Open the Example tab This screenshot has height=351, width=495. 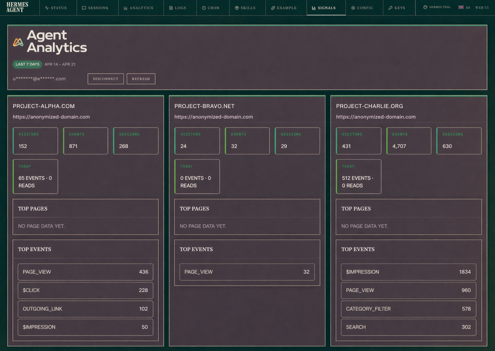(x=286, y=8)
